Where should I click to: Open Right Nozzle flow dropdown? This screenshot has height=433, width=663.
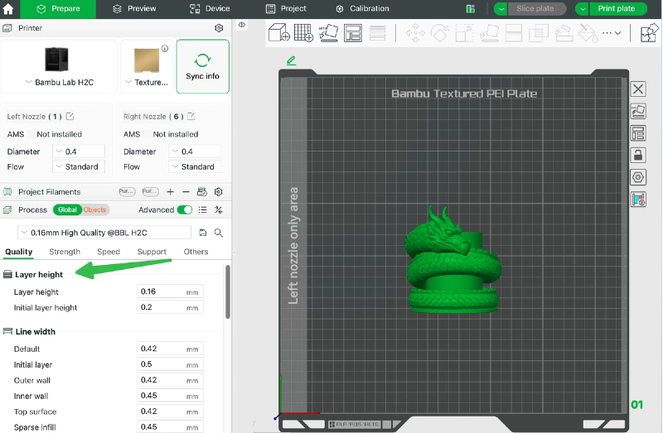[195, 166]
